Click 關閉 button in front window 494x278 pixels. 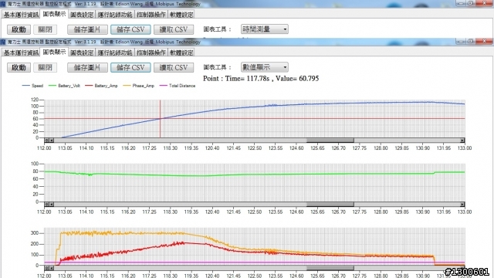point(45,67)
